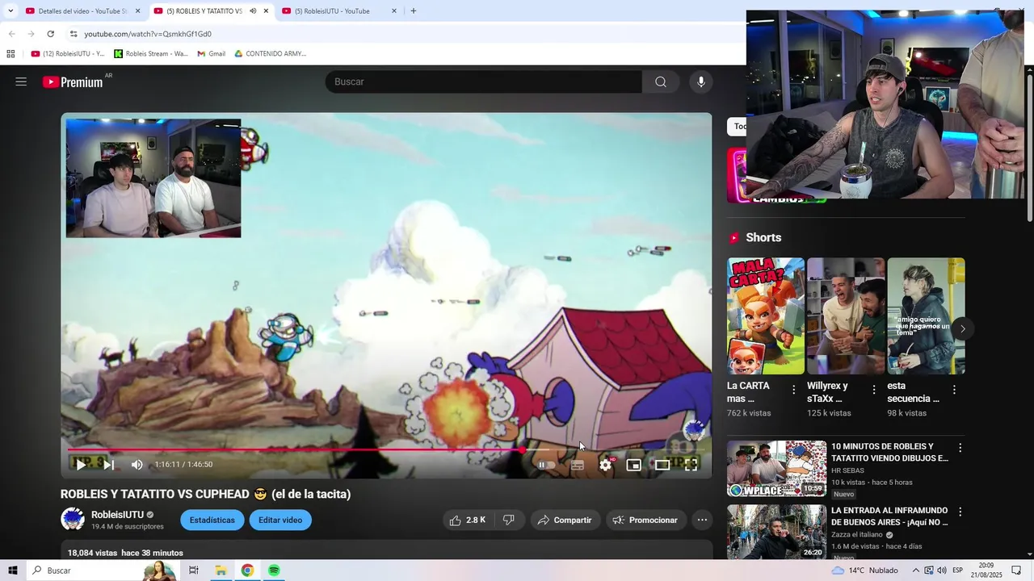Open Estadísticas for this video
This screenshot has height=581, width=1034.
tap(212, 520)
